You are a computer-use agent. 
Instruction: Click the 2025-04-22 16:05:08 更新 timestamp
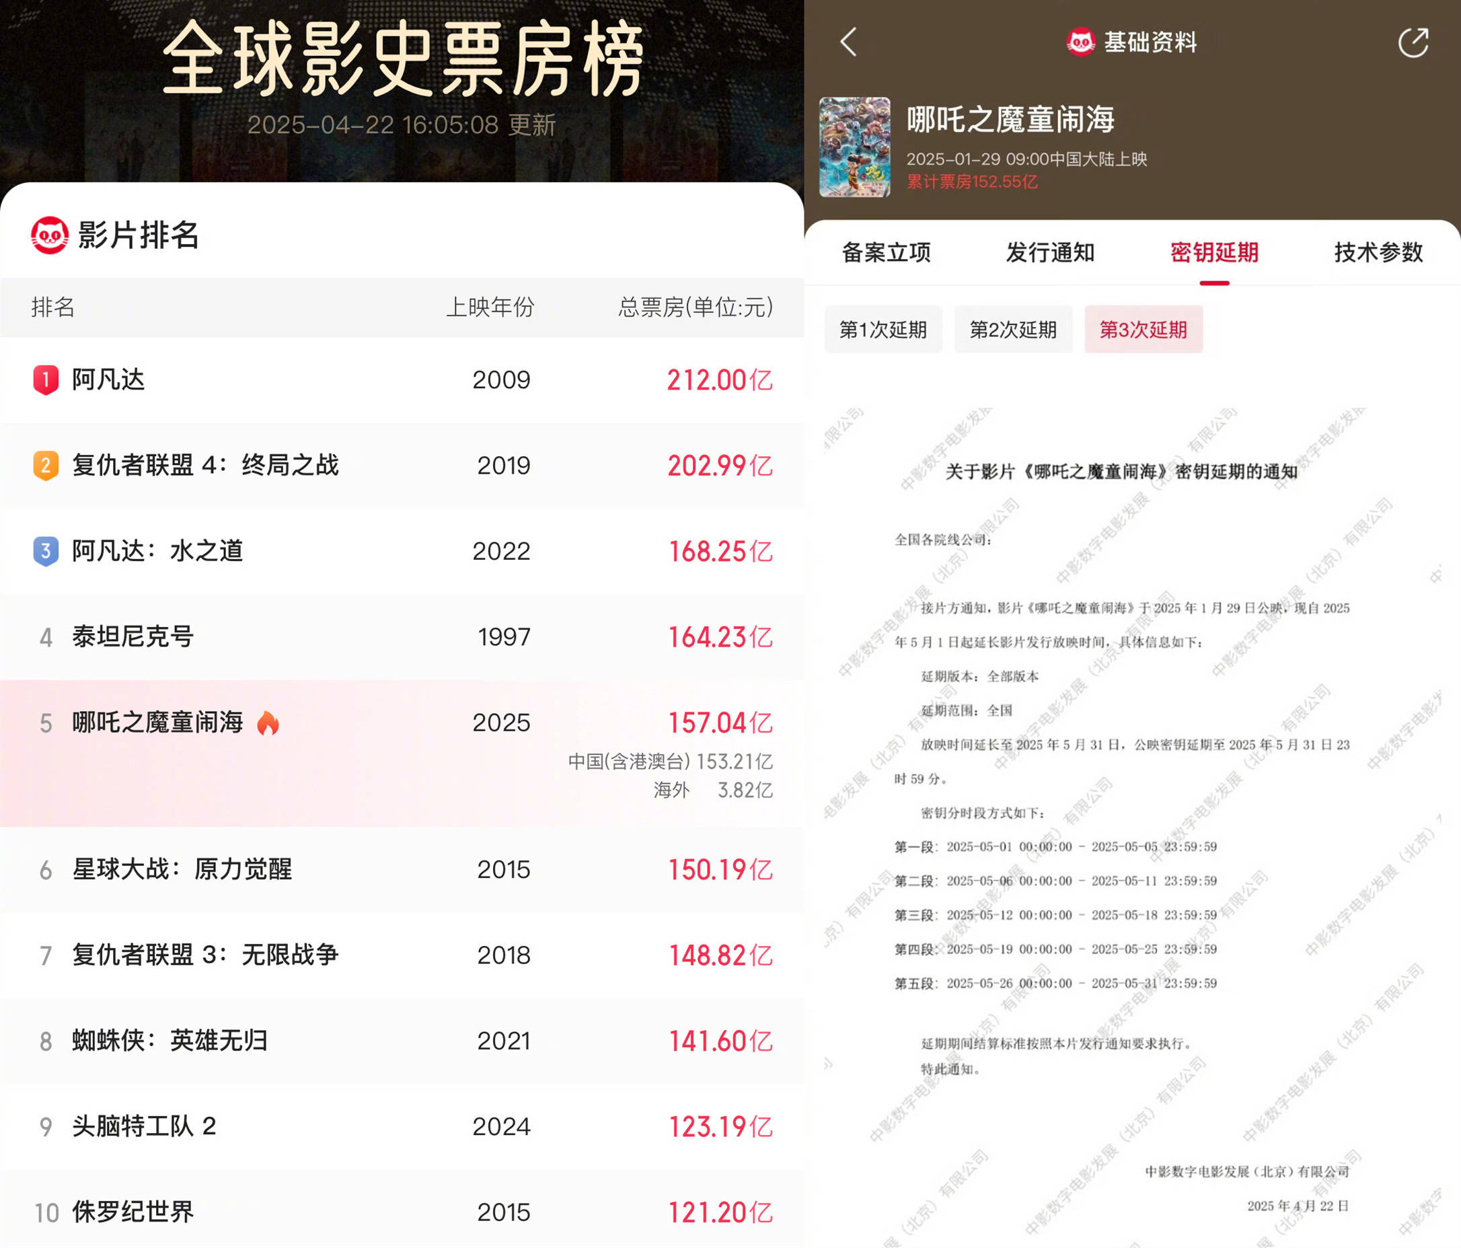[402, 125]
